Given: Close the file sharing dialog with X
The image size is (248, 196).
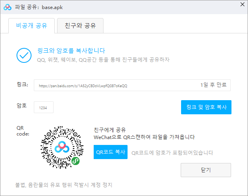Looking at the screenshot, I should click(x=242, y=4).
